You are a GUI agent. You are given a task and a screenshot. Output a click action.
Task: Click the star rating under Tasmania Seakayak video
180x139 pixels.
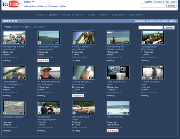coord(43,61)
